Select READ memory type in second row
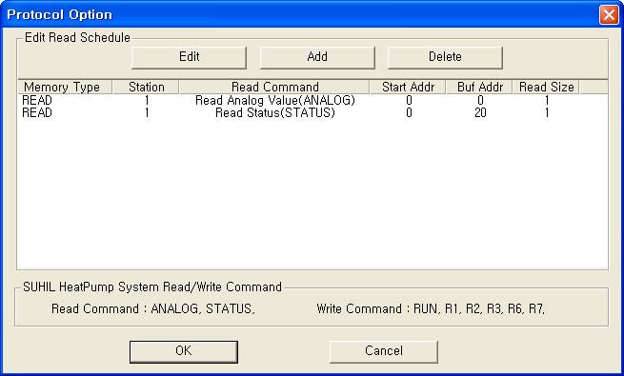 click(x=37, y=113)
